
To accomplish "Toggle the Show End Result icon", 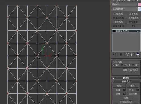I will click(x=121, y=54).
